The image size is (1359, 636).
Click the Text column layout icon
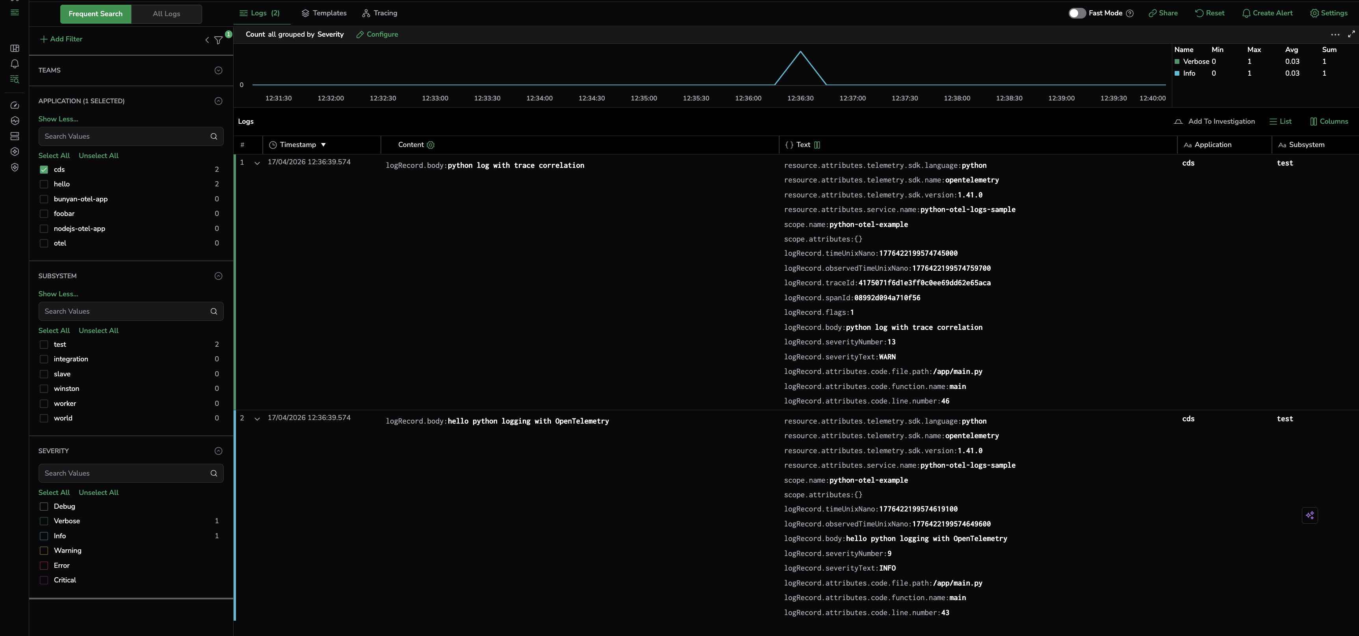pyautogui.click(x=817, y=145)
